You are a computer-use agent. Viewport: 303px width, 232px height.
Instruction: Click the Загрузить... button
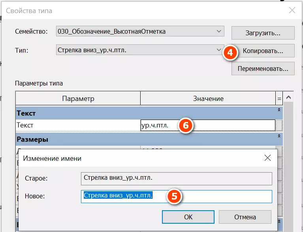point(263,33)
